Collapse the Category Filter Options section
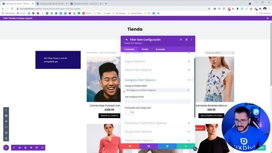Screen dimensions: 272x153 189,80
